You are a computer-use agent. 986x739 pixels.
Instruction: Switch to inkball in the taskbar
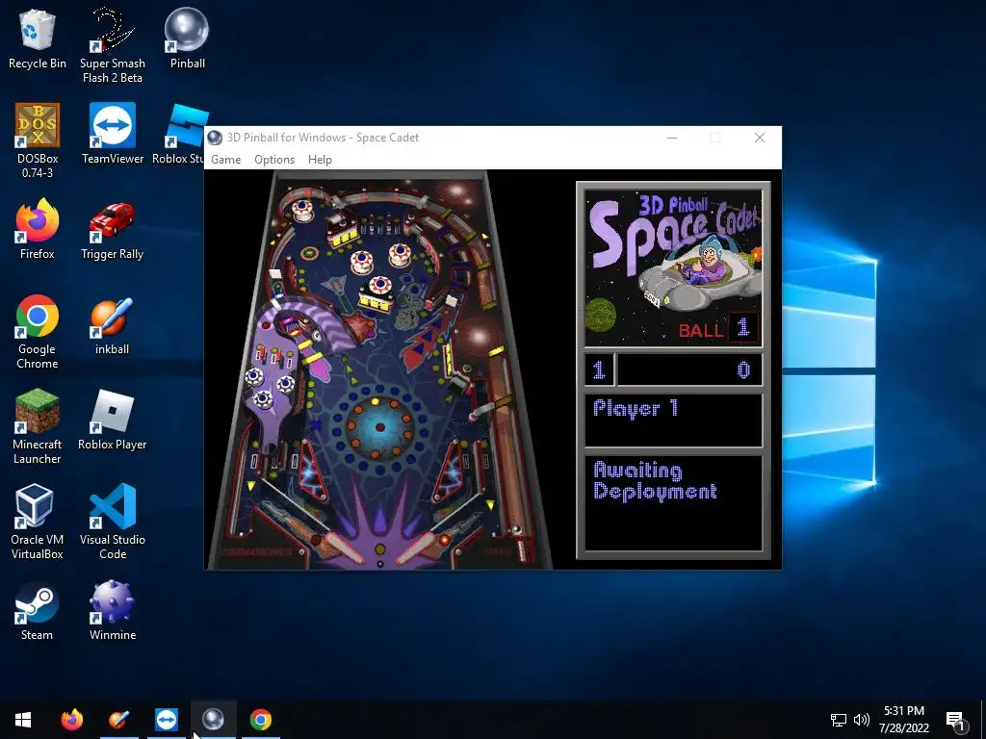point(118,720)
